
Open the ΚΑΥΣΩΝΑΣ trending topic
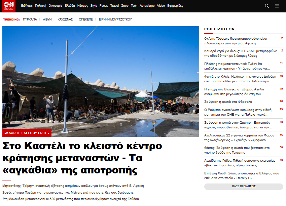point(65,19)
